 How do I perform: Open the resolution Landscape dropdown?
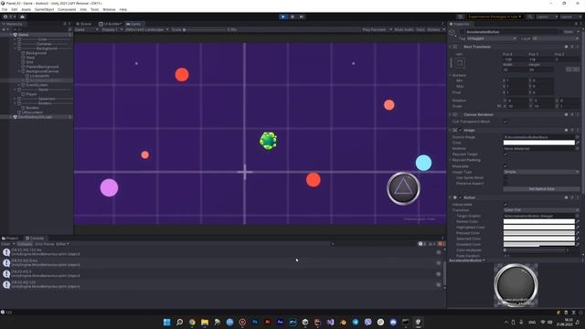point(146,29)
